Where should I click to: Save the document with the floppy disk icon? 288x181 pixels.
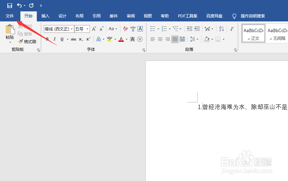(x=10, y=5)
